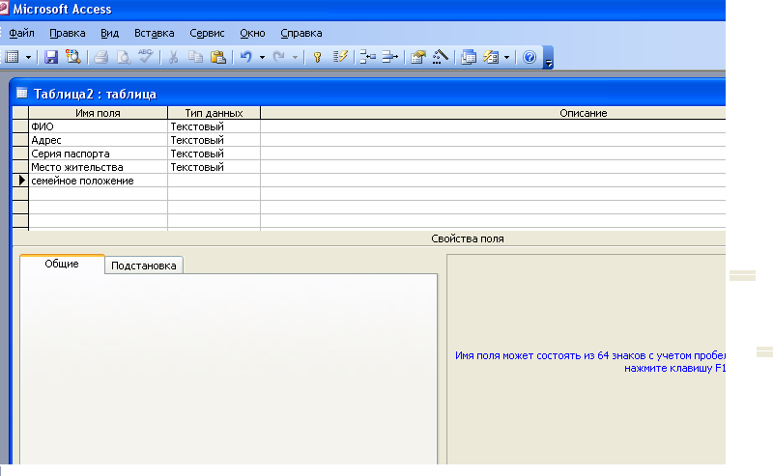Click the ФИО field name cell

pyautogui.click(x=99, y=126)
